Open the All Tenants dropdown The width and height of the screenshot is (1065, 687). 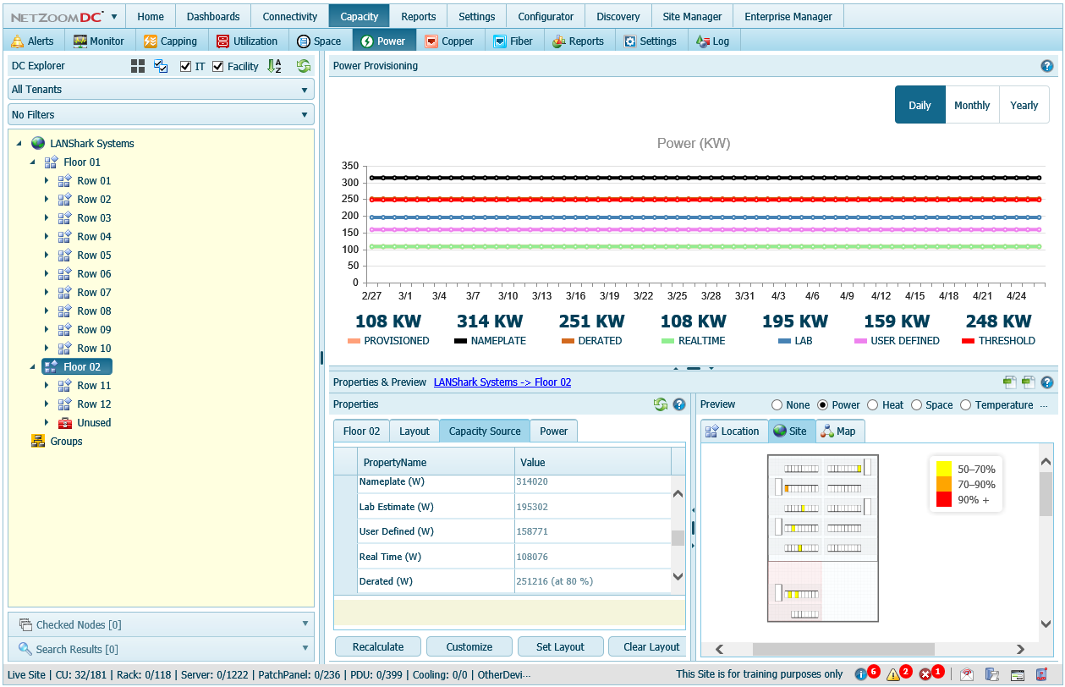pos(161,90)
